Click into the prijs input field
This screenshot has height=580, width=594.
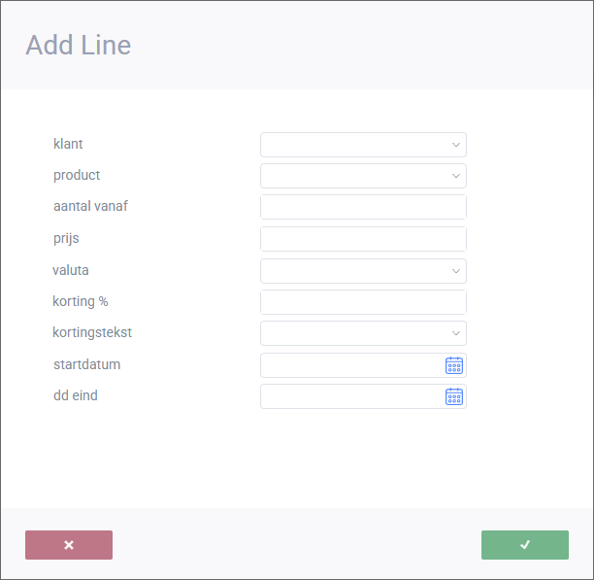[363, 239]
